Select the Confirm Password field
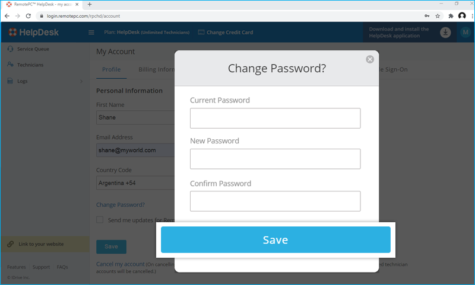Image resolution: width=475 pixels, height=285 pixels. click(275, 201)
